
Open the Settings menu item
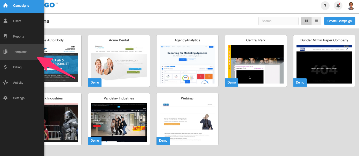point(22,98)
